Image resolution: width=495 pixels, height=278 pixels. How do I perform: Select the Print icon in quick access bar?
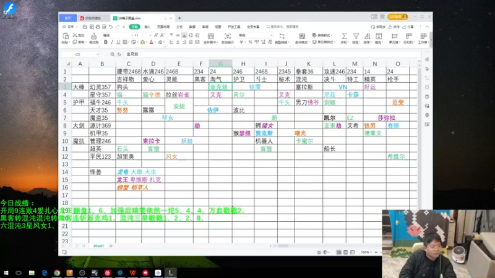98,27
